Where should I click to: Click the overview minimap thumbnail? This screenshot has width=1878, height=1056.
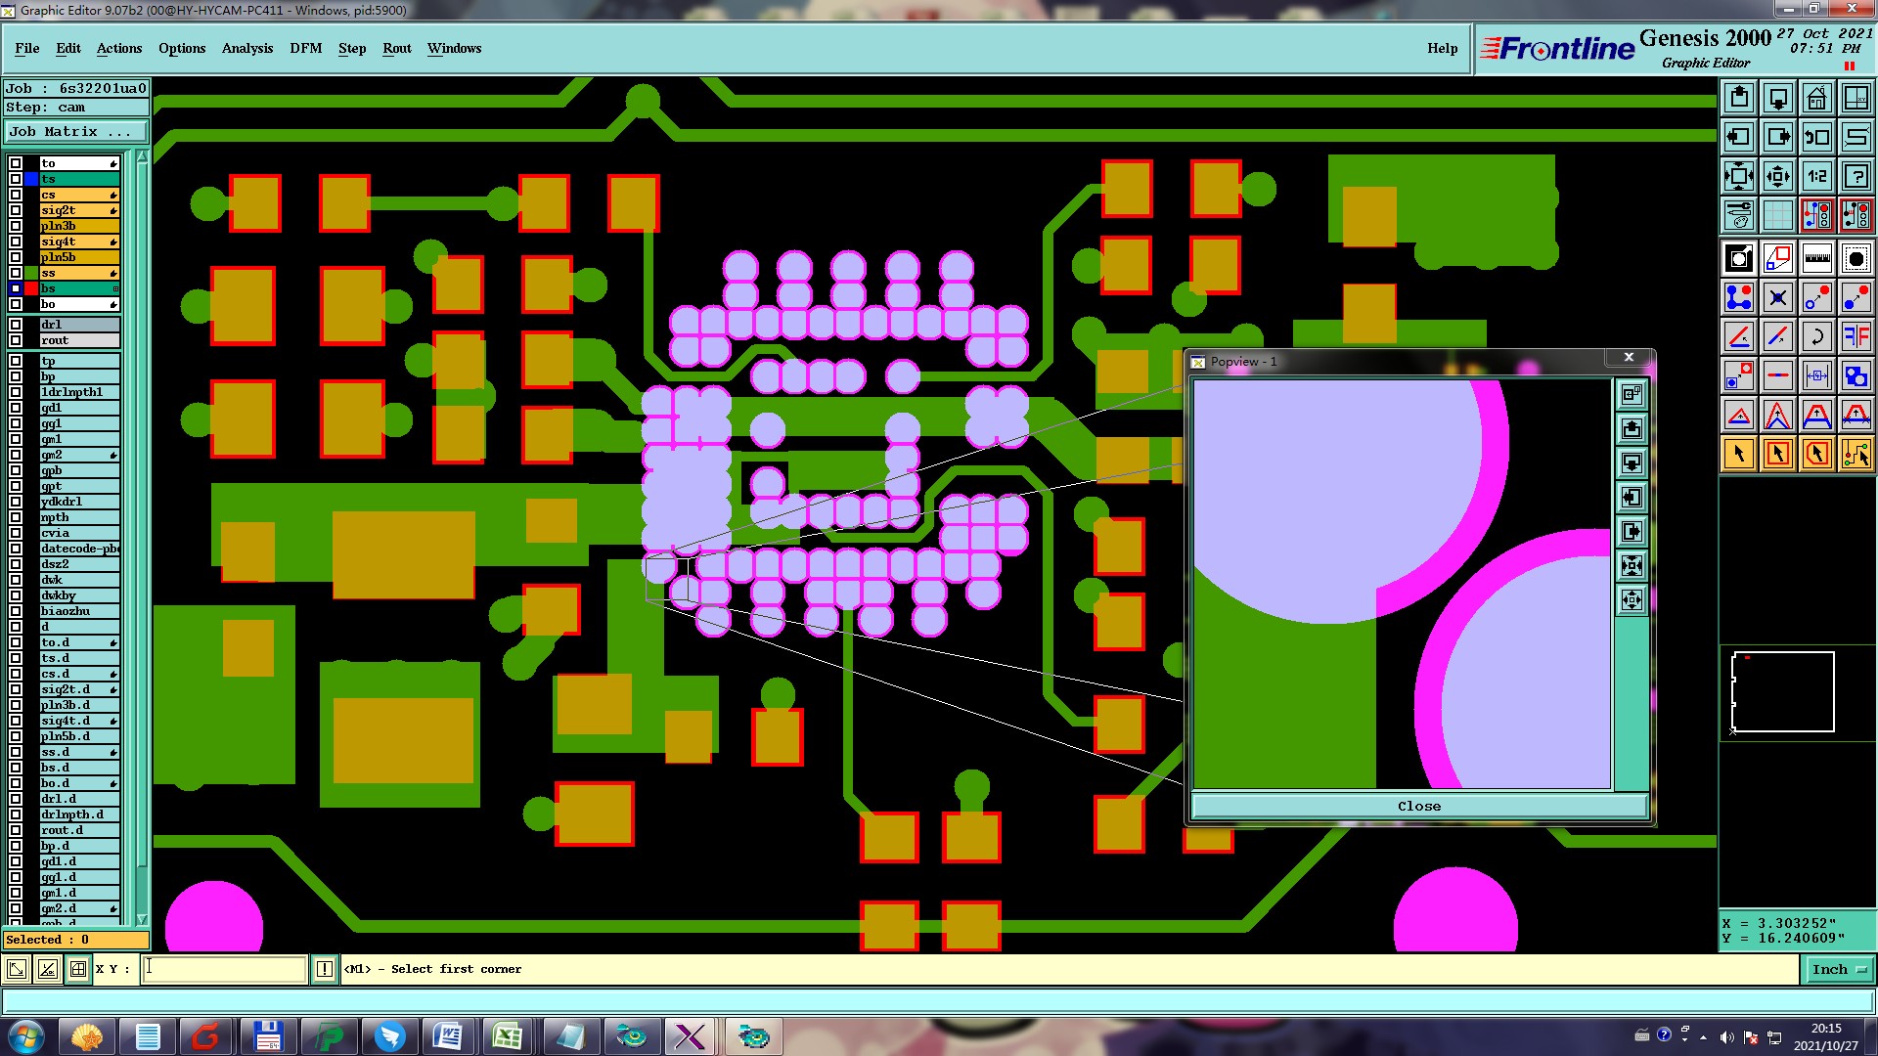tap(1783, 691)
